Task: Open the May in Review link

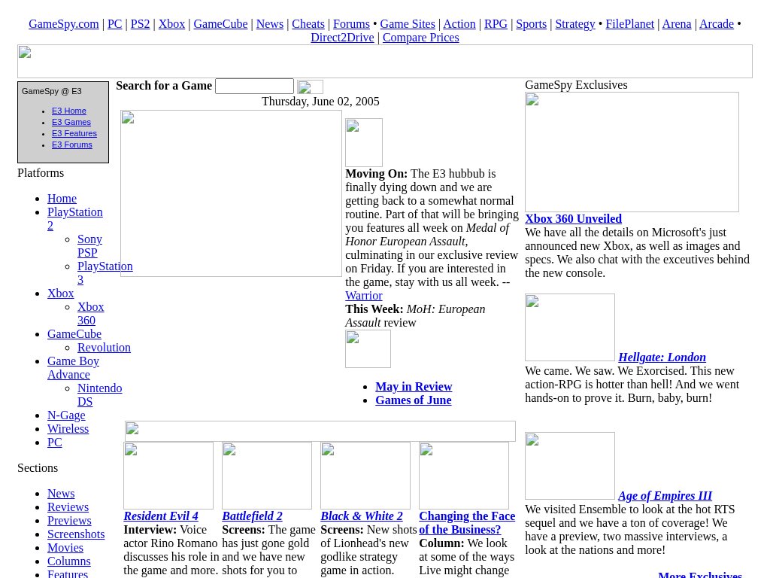Action: (414, 387)
